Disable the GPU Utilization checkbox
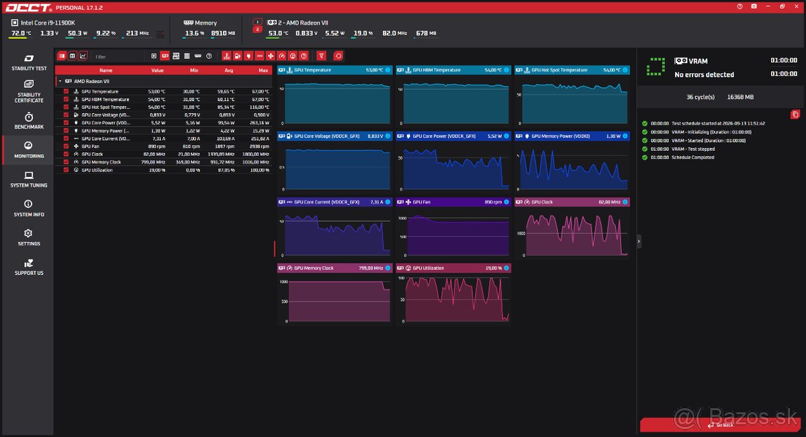The width and height of the screenshot is (806, 437). click(66, 170)
